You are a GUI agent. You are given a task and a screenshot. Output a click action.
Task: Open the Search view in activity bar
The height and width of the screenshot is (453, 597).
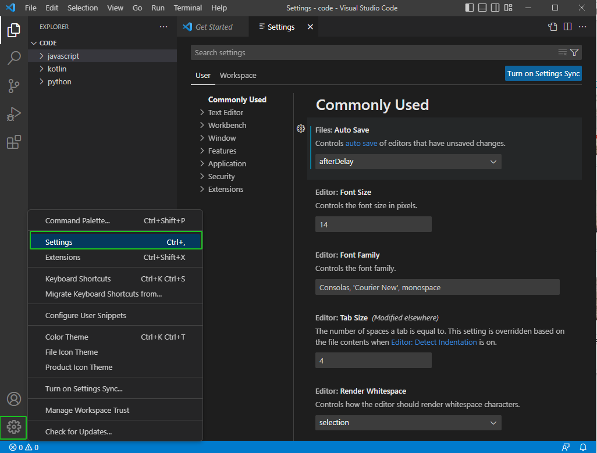14,58
